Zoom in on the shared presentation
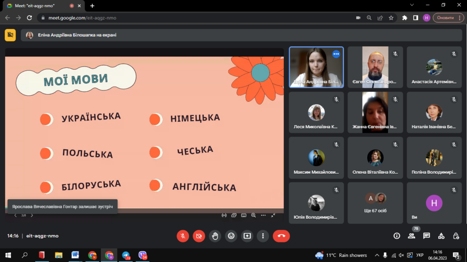 [254, 215]
